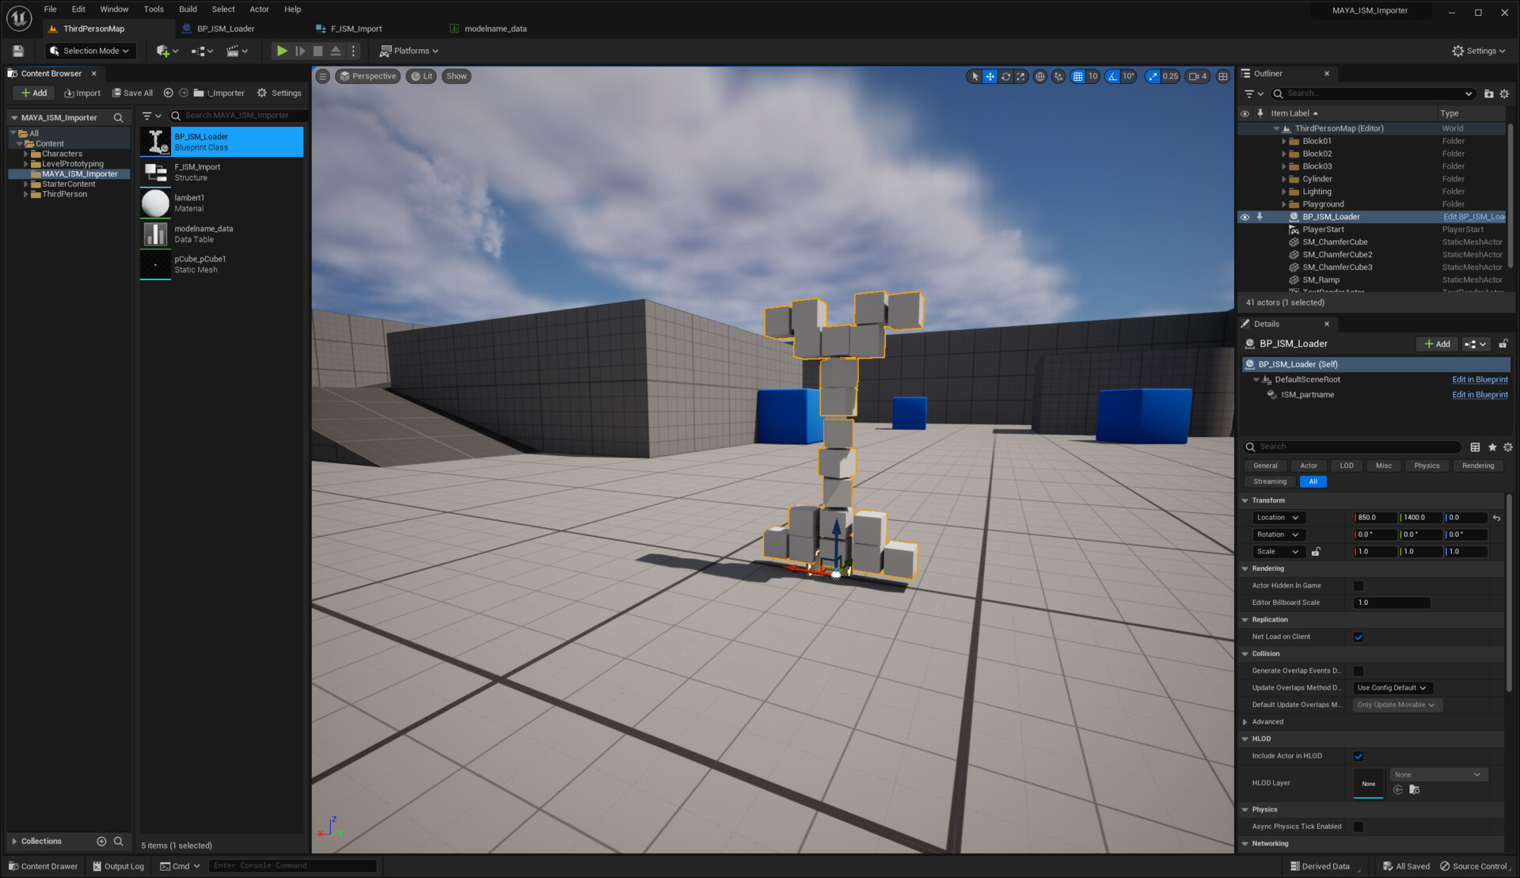Disable Include Actor in HLOD
The height and width of the screenshot is (878, 1520).
(1358, 756)
